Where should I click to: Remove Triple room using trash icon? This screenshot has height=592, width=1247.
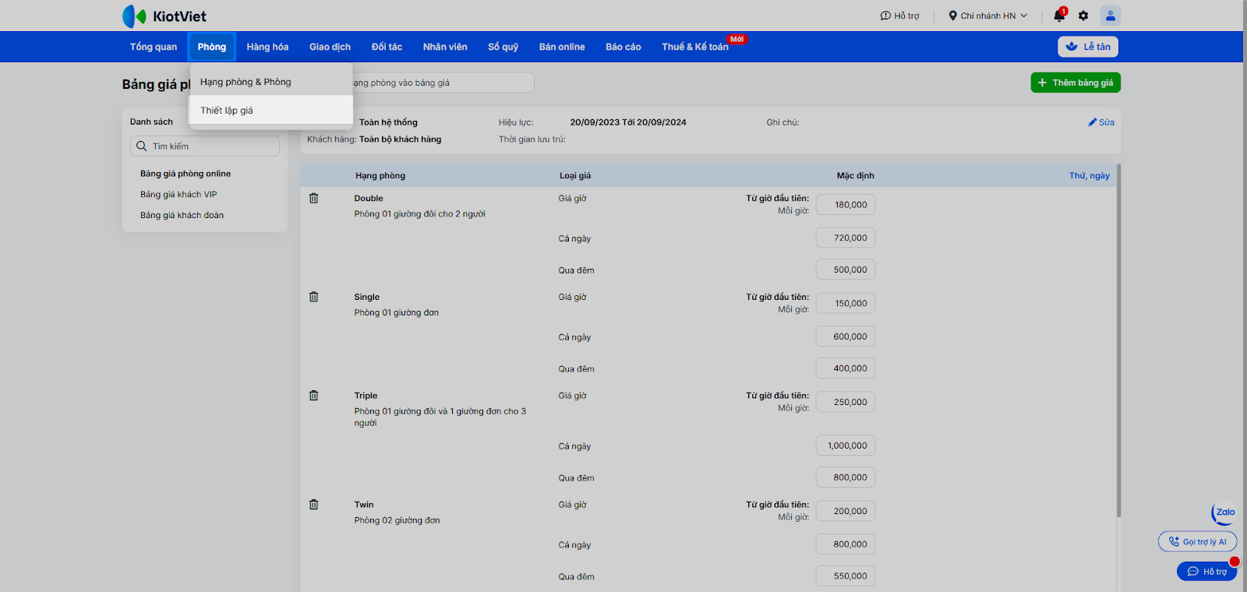(313, 396)
